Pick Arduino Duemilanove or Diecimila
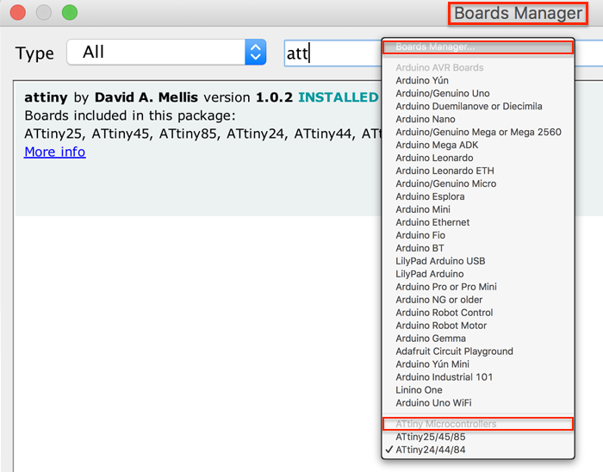603x472 pixels. coord(478,106)
